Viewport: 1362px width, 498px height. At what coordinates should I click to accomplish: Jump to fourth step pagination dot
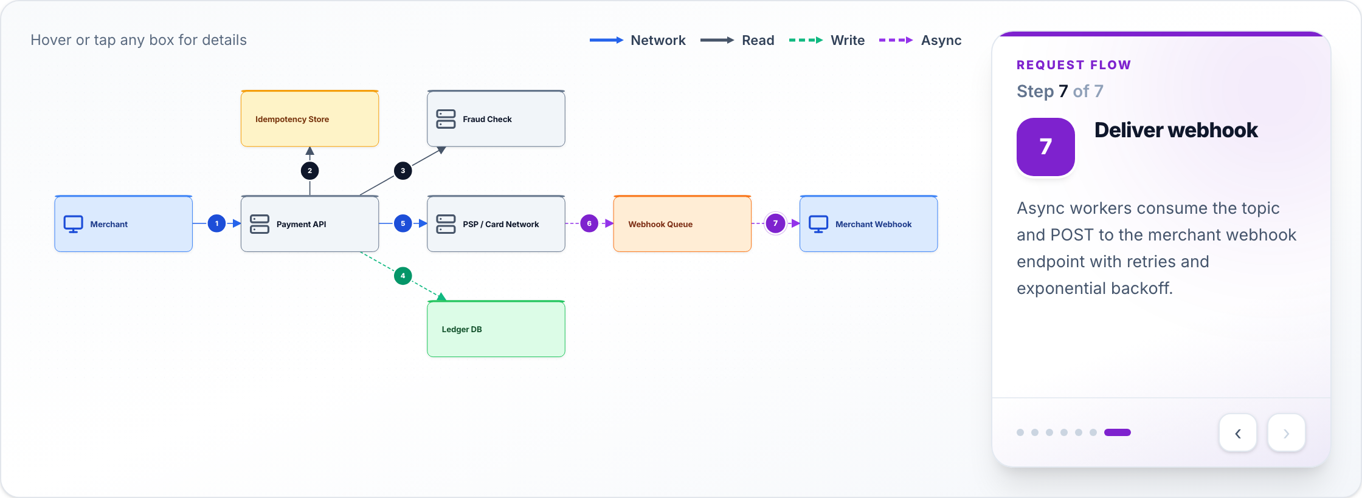(x=1064, y=432)
